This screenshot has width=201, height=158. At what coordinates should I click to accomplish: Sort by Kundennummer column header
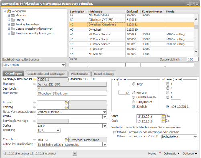pyautogui.click(x=153, y=12)
